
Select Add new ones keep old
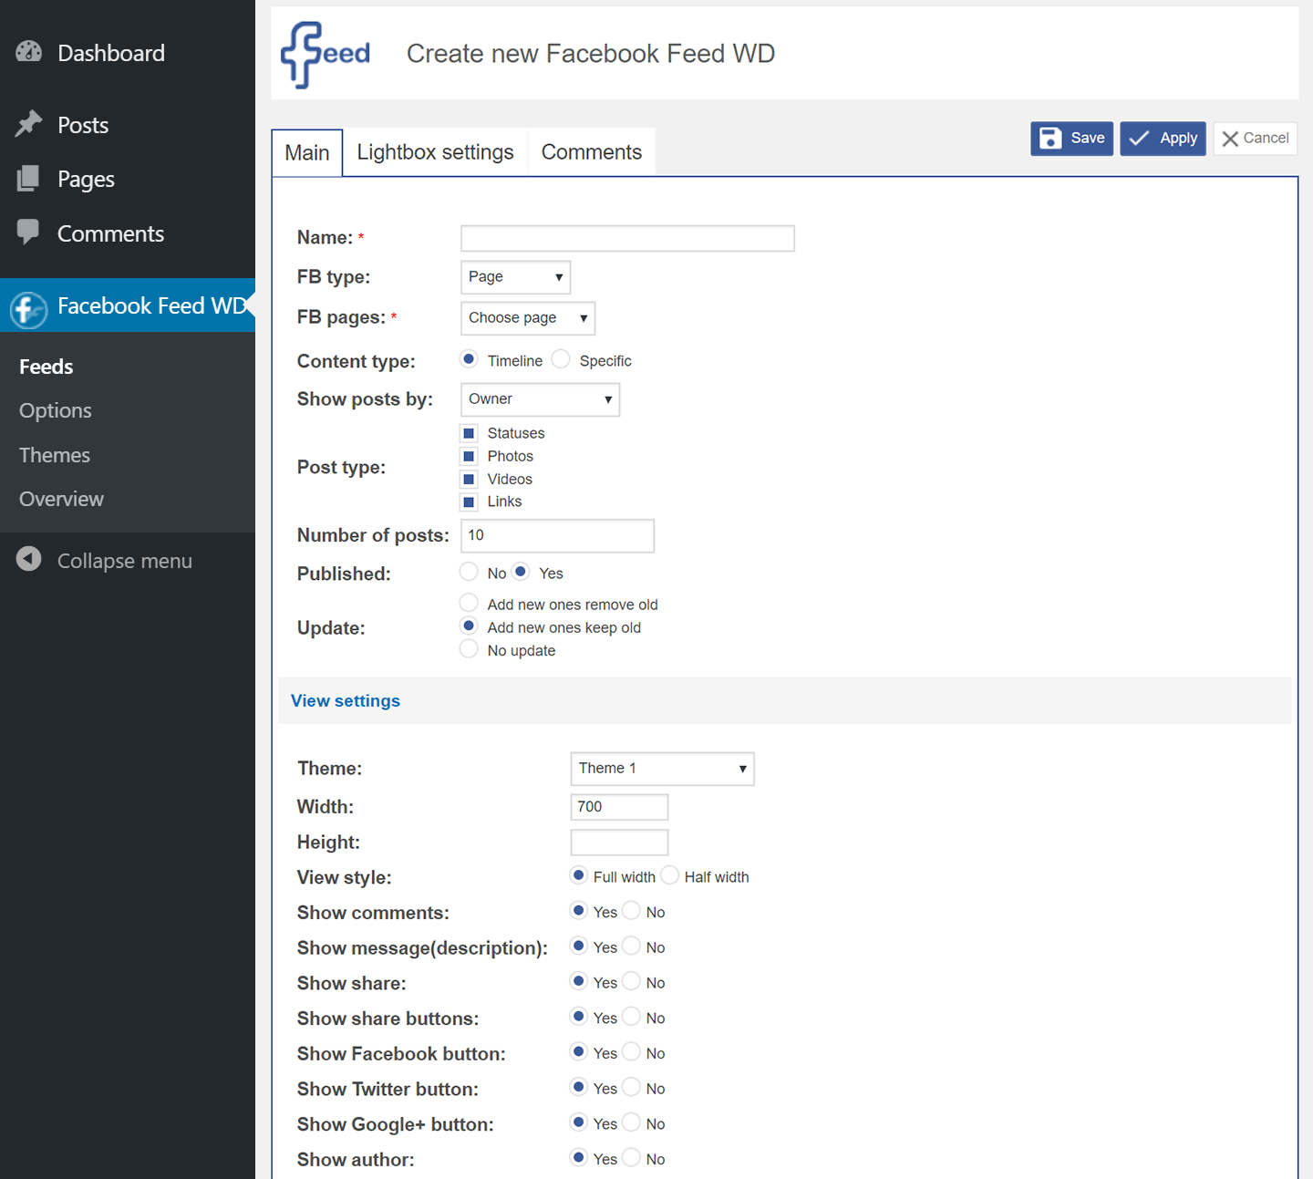tap(469, 626)
